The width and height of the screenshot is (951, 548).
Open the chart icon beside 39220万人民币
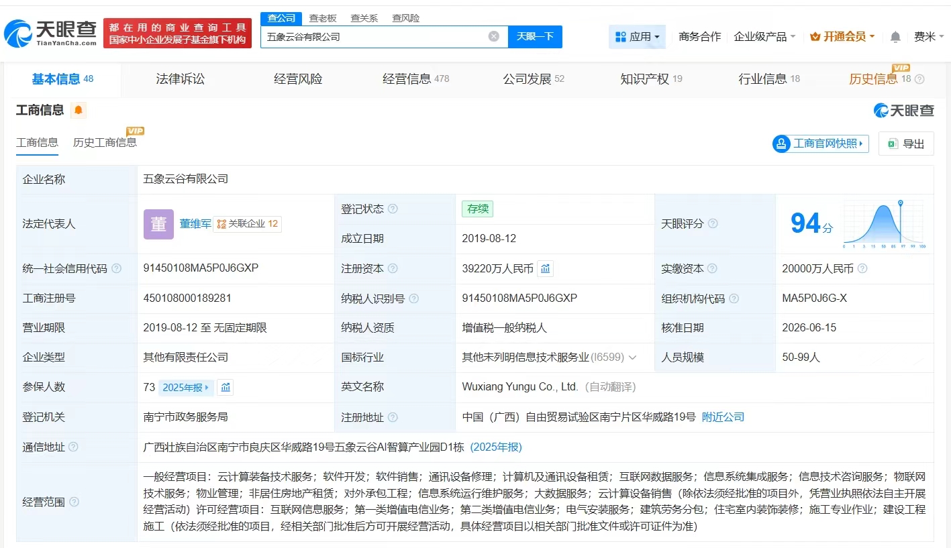(546, 269)
